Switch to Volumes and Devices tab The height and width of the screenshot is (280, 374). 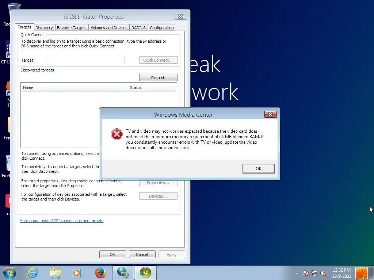pyautogui.click(x=109, y=28)
